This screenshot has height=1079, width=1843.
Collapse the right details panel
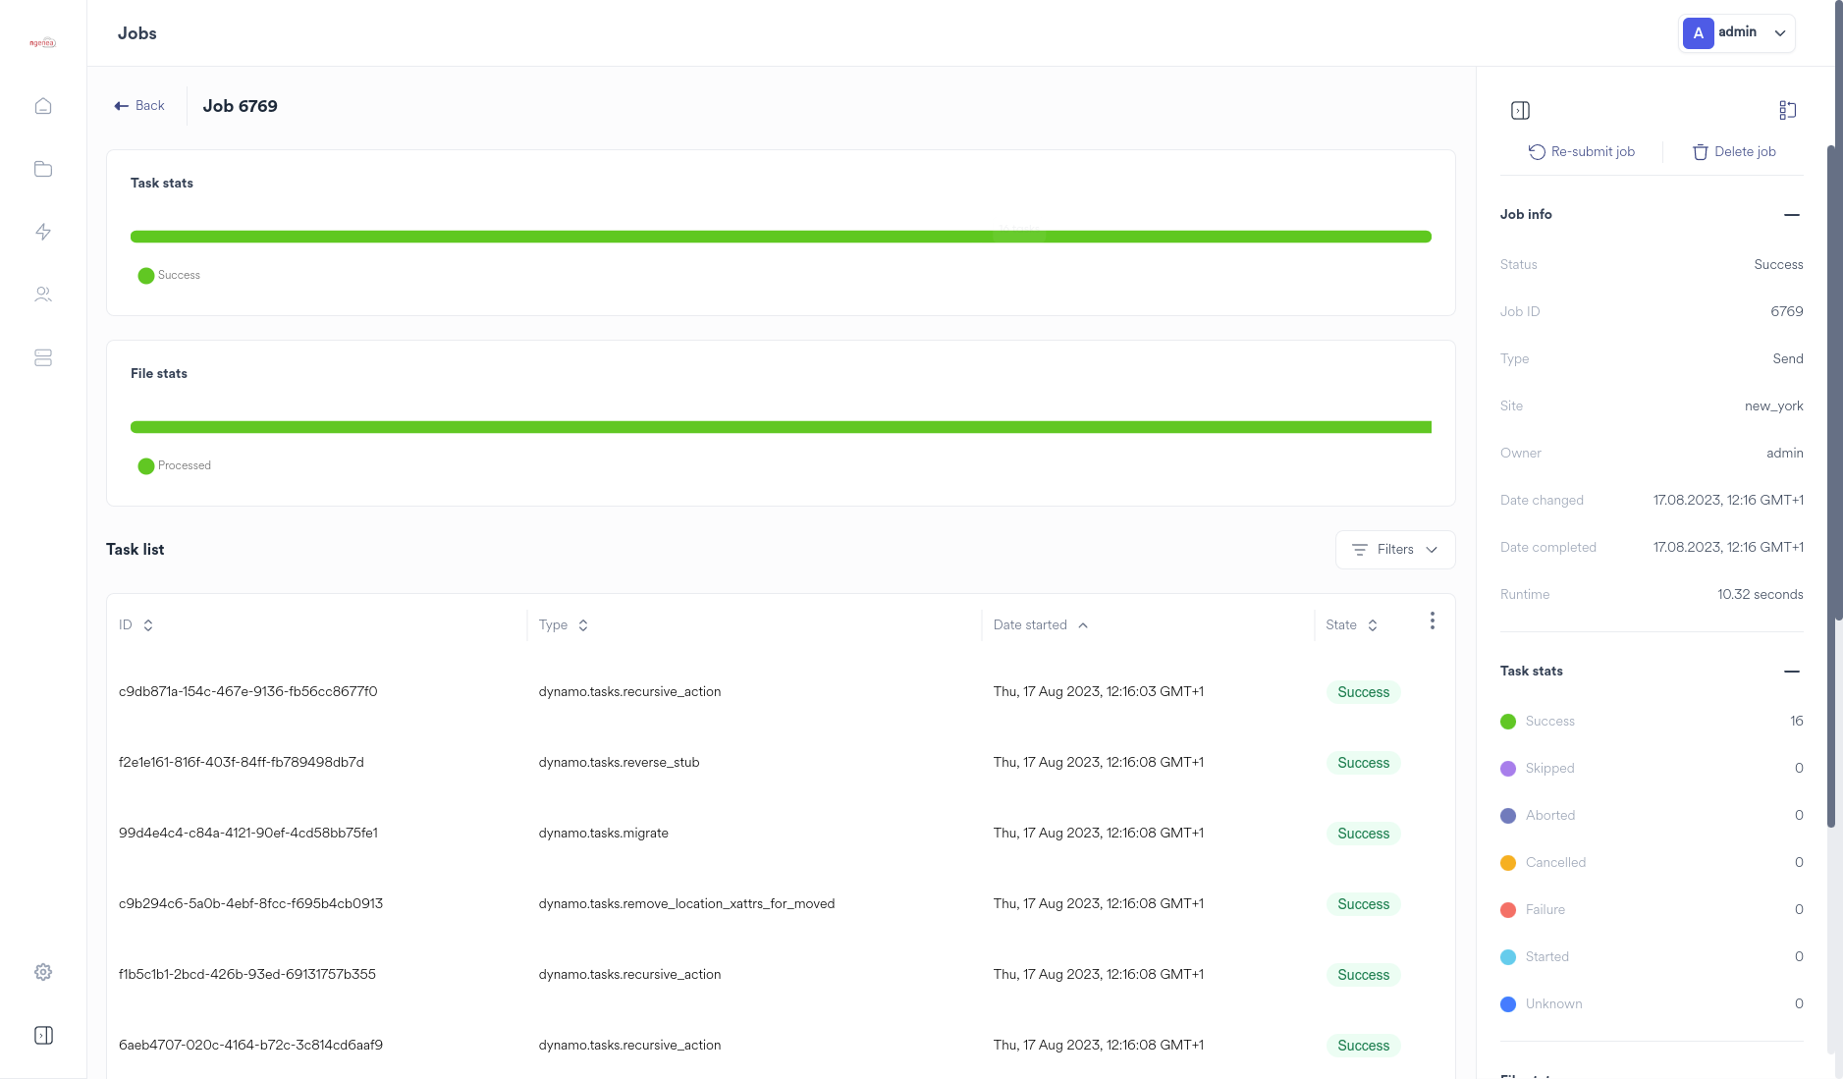tap(1519, 110)
